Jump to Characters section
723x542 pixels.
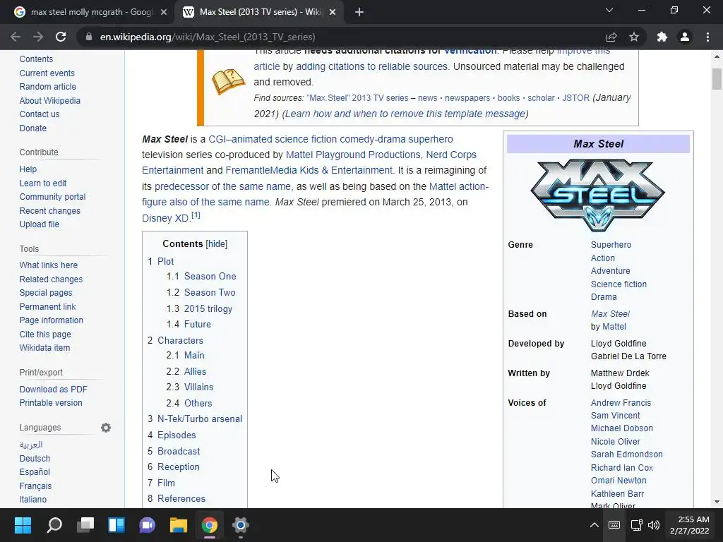click(x=180, y=340)
